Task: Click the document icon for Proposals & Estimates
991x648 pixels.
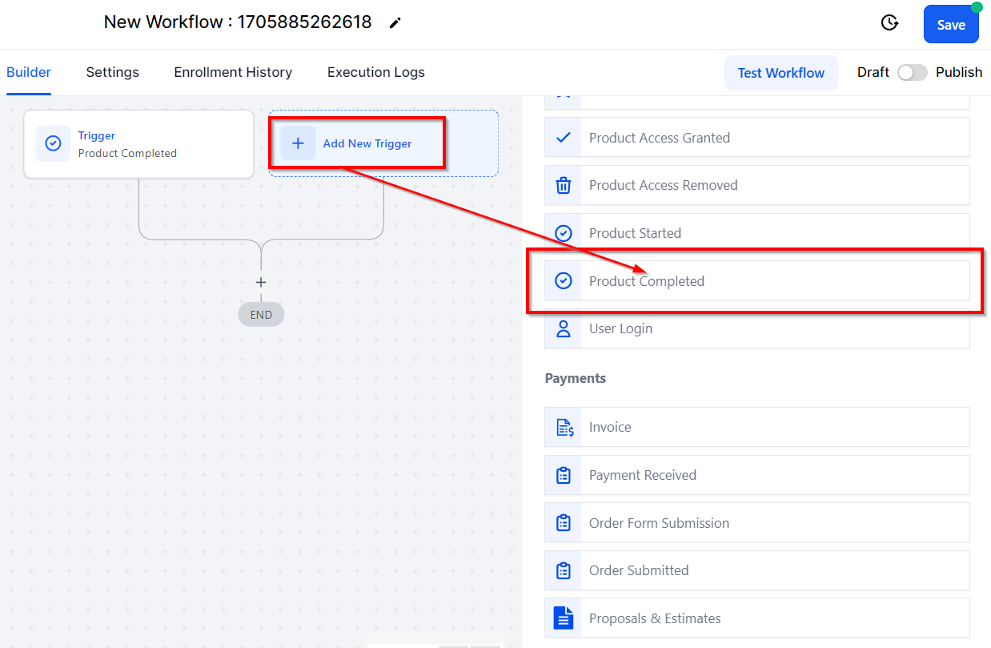Action: pyautogui.click(x=564, y=618)
